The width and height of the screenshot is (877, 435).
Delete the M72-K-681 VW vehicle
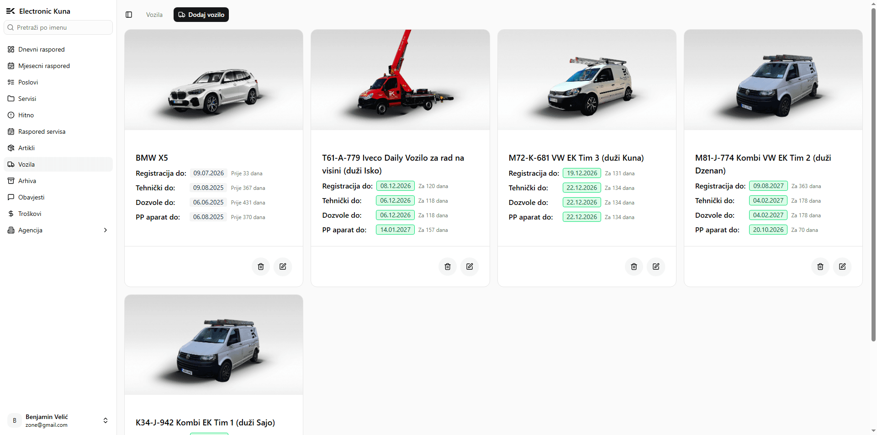point(634,267)
